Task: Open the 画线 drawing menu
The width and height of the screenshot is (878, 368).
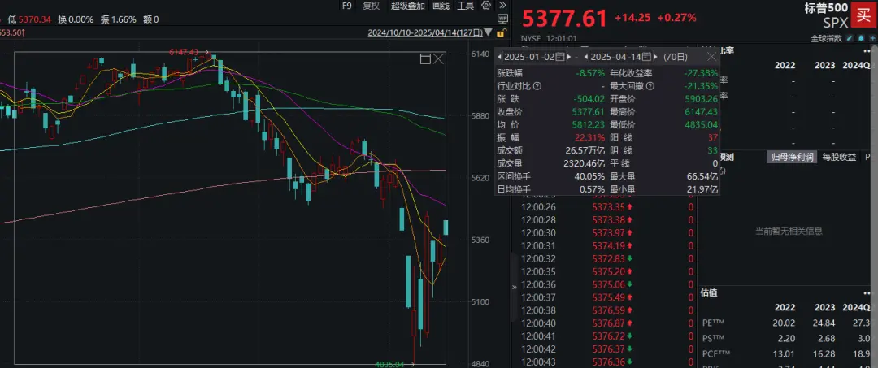Action: [x=441, y=6]
